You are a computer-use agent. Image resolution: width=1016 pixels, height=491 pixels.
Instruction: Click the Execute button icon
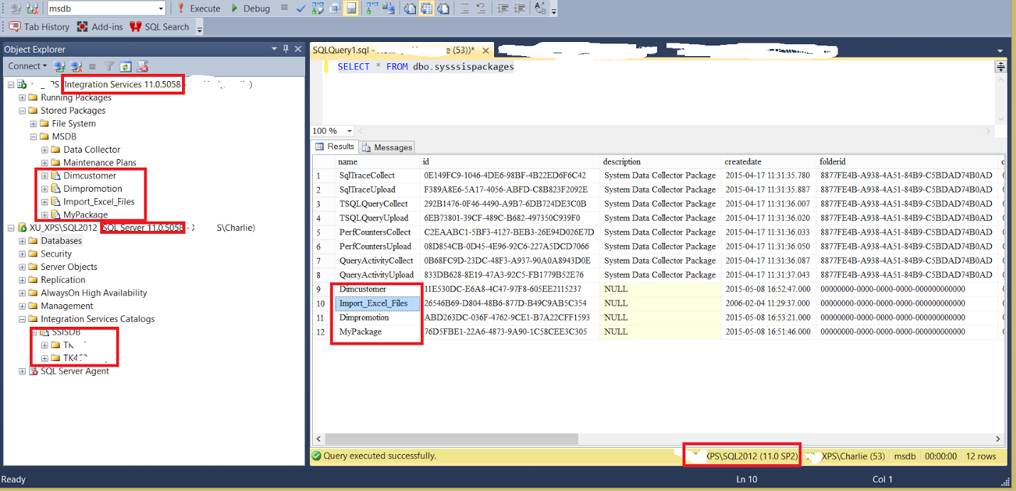pos(181,9)
